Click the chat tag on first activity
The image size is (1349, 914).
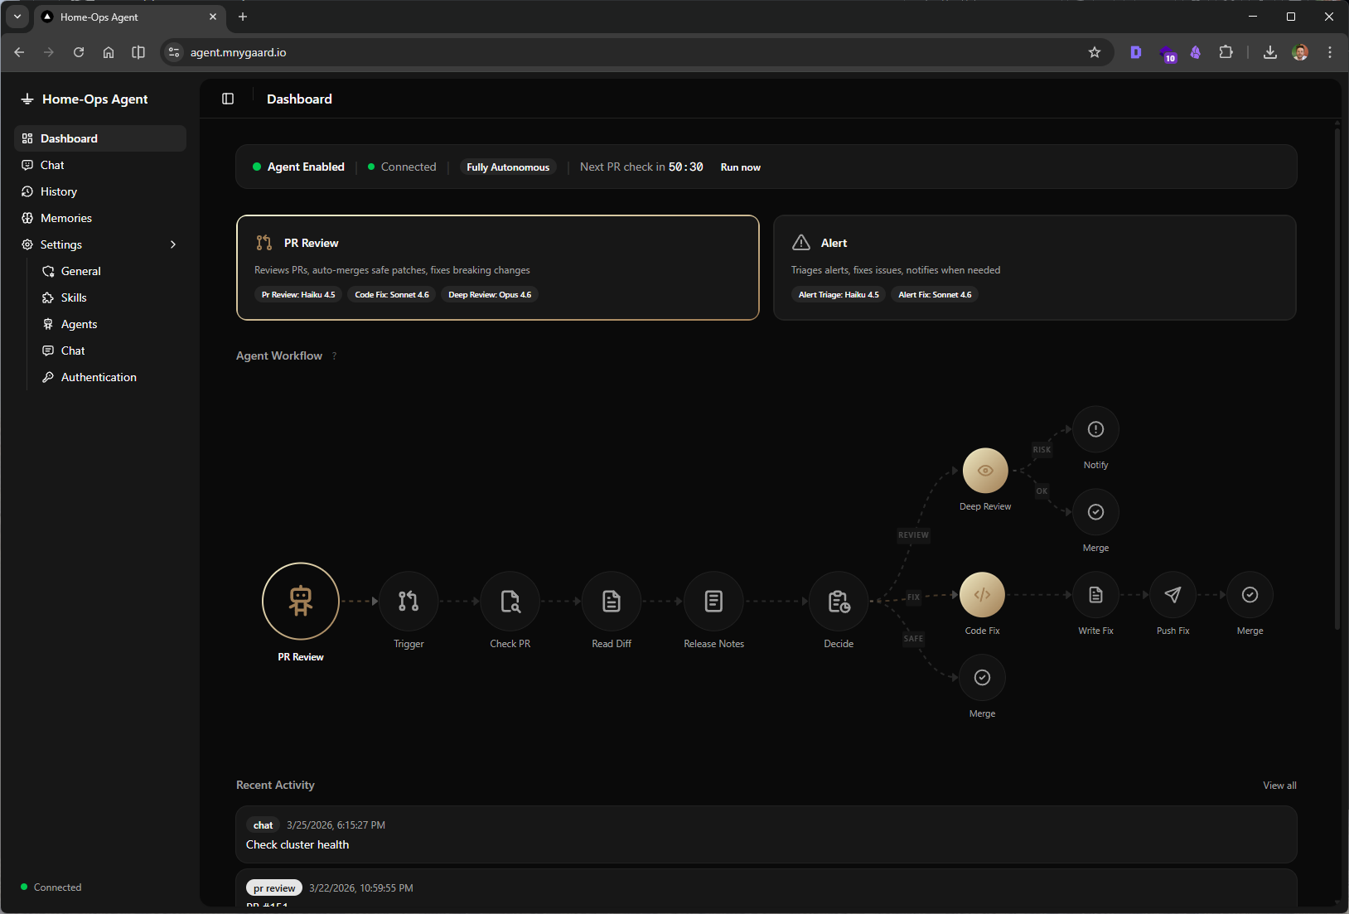tap(263, 825)
